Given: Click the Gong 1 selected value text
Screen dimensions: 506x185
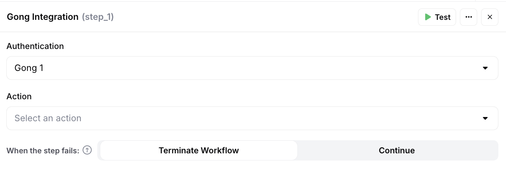Looking at the screenshot, I should coord(29,68).
